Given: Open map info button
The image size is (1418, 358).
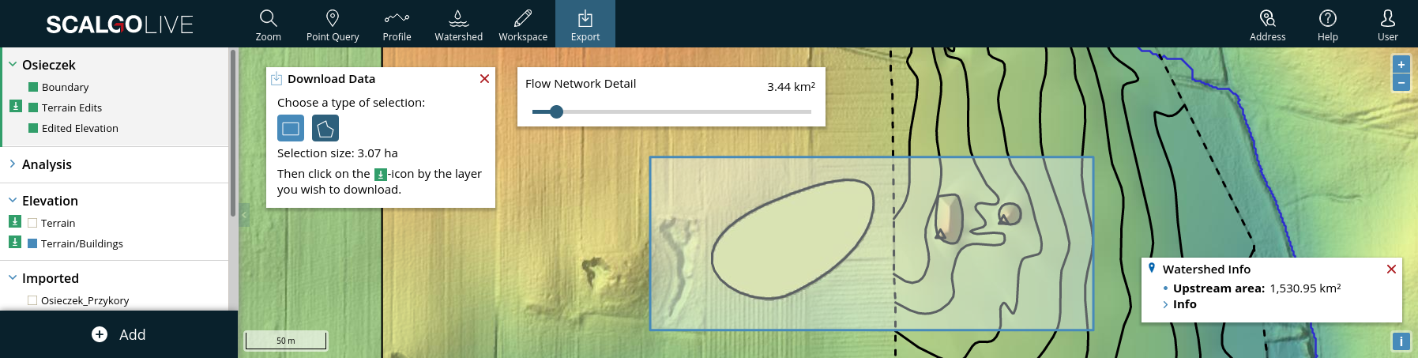Looking at the screenshot, I should [1401, 341].
